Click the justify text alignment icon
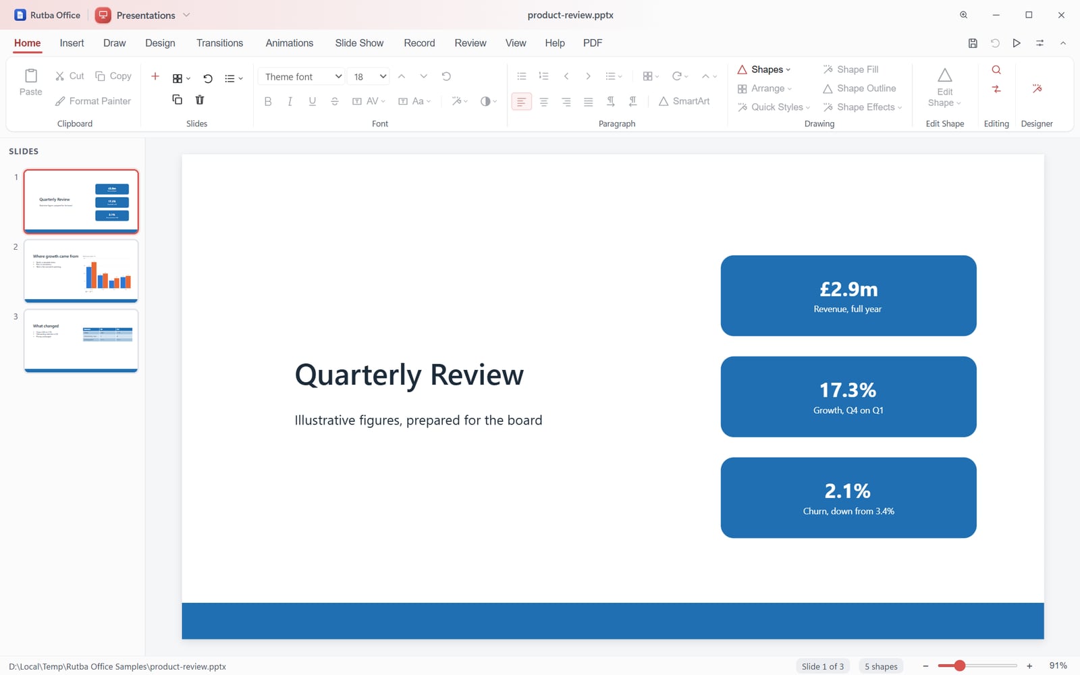Image resolution: width=1080 pixels, height=675 pixels. click(588, 101)
